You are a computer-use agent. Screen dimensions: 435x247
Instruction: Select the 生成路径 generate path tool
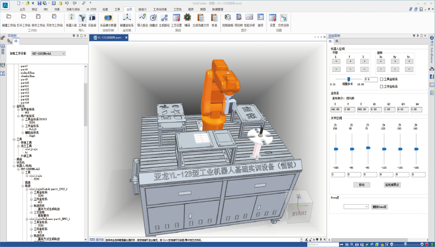pyautogui.click(x=164, y=20)
